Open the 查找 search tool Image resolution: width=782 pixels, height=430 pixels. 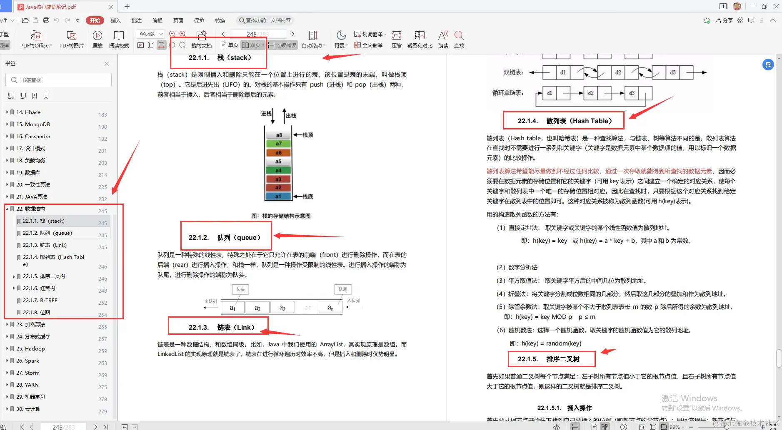click(458, 40)
